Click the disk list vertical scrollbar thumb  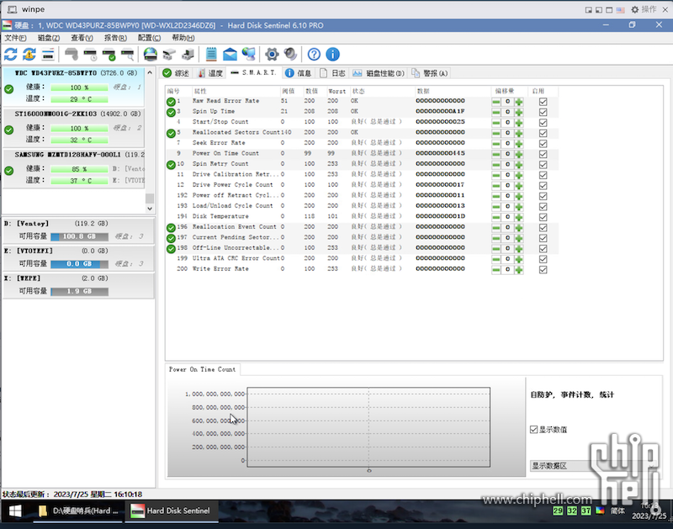(150, 198)
